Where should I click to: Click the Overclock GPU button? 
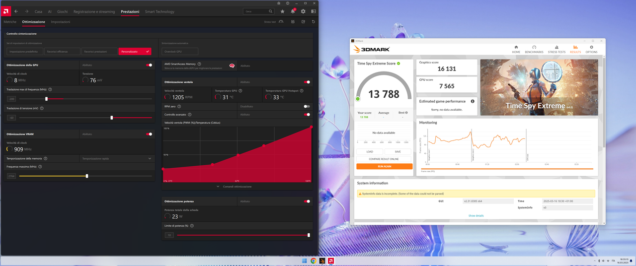[180, 52]
